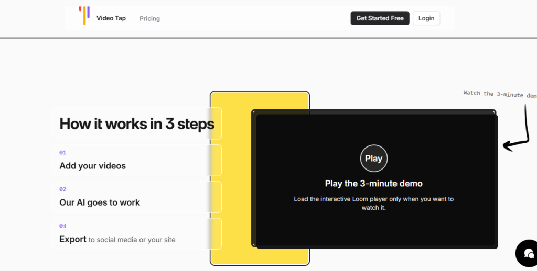Select step 02 Our AI goes to work
This screenshot has height=271, width=537.
click(137, 197)
